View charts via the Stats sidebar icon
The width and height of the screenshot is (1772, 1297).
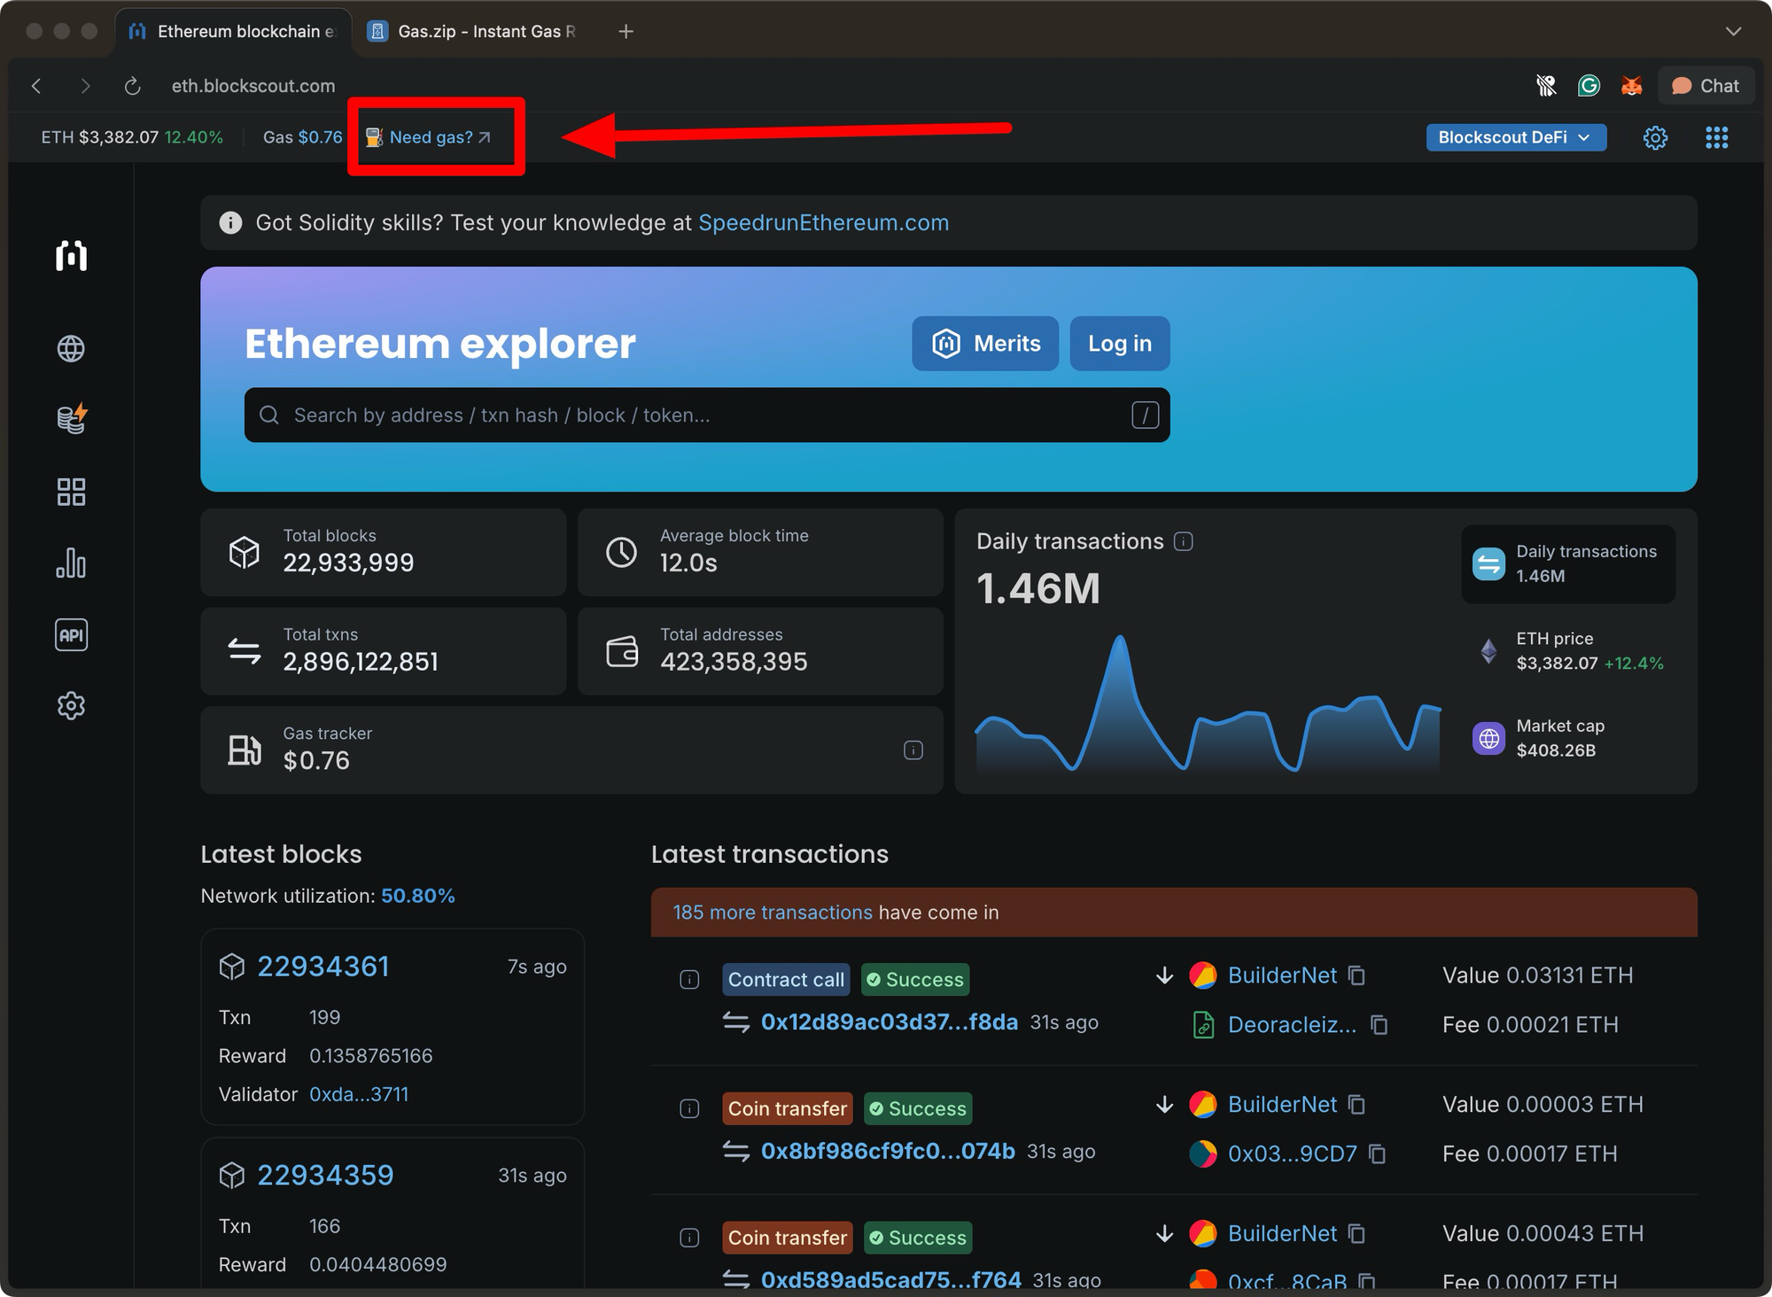click(71, 563)
